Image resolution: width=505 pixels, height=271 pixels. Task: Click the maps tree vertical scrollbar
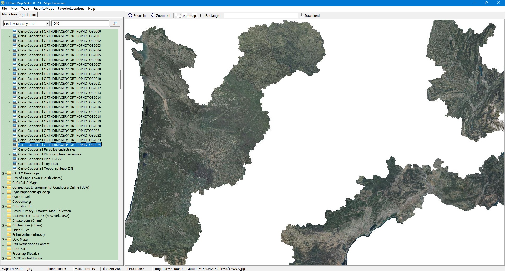pyautogui.click(x=120, y=79)
